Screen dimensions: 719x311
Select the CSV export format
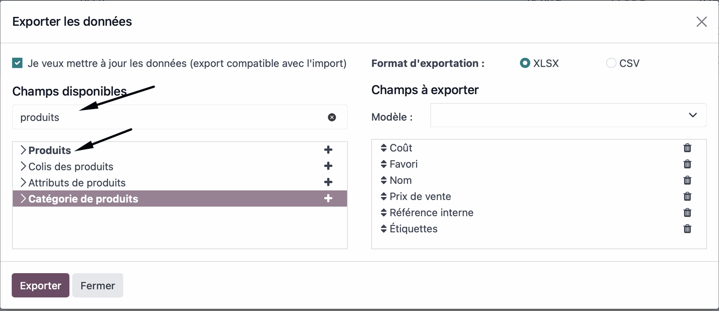[x=611, y=63]
